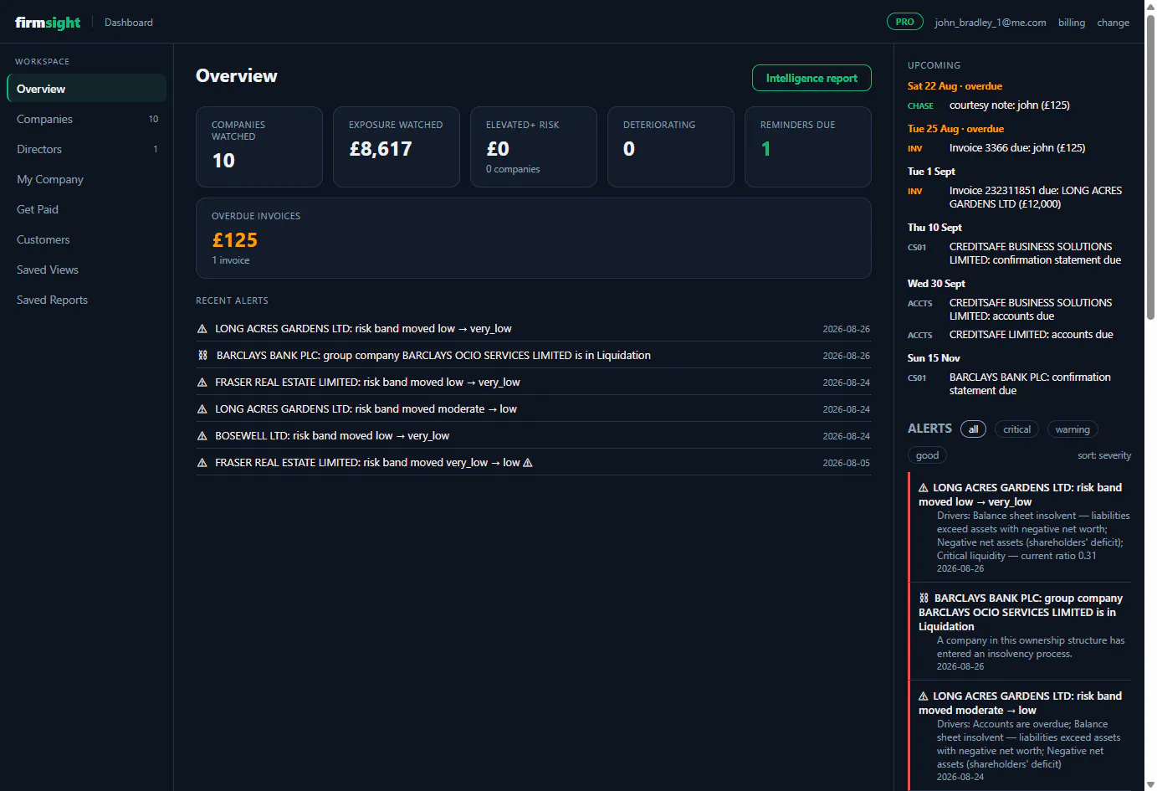The width and height of the screenshot is (1157, 791).
Task: Select Get Paid in the sidebar
Action: click(86, 209)
